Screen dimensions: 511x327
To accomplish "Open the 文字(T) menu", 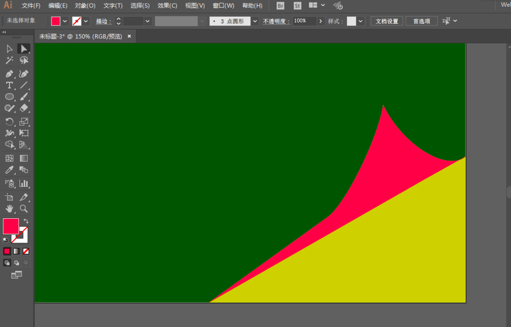I will [113, 6].
